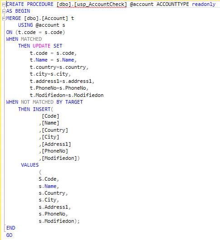This screenshot has width=220, height=240.
Task: Collapse the MERGE statement region
Action: [4, 19]
